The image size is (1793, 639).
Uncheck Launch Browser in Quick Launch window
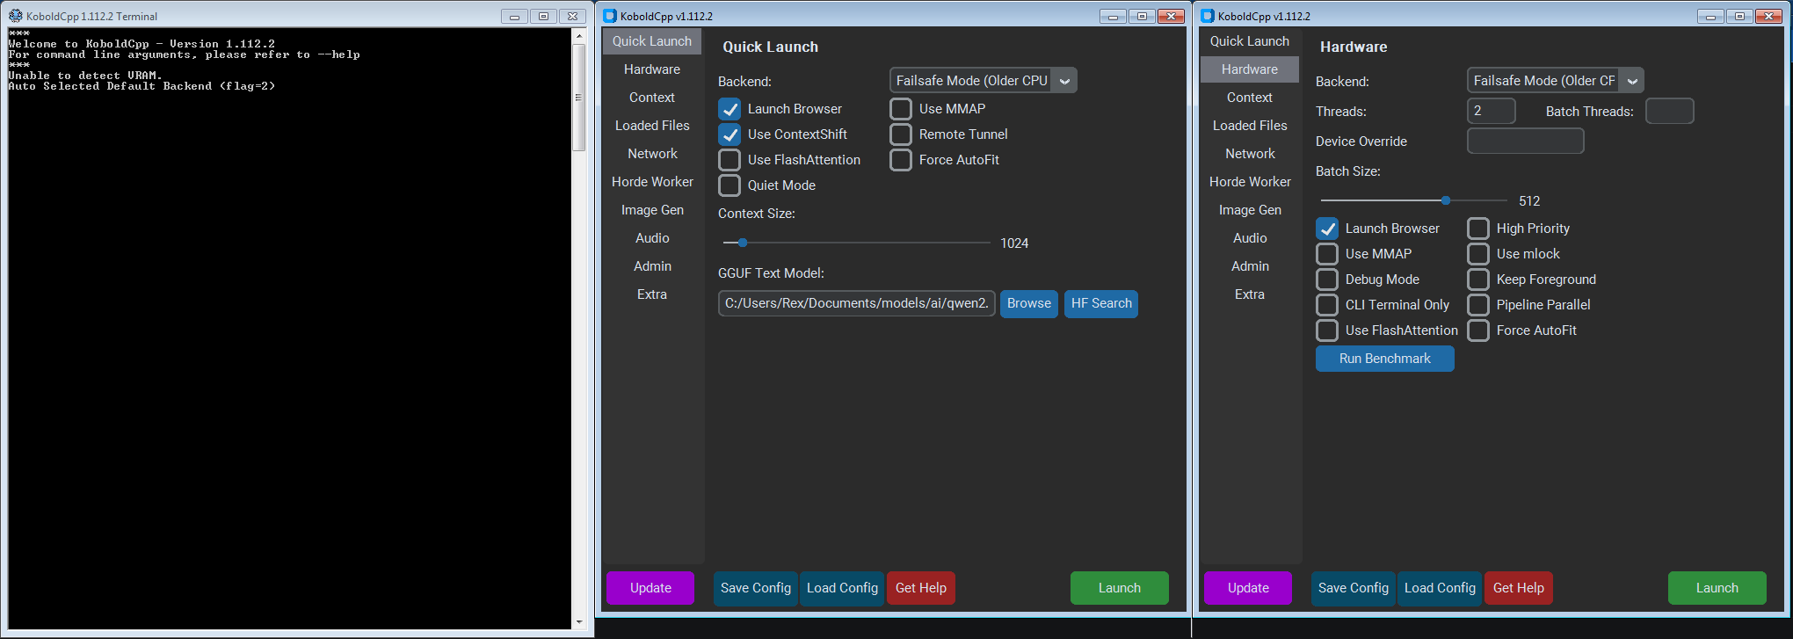tap(730, 109)
